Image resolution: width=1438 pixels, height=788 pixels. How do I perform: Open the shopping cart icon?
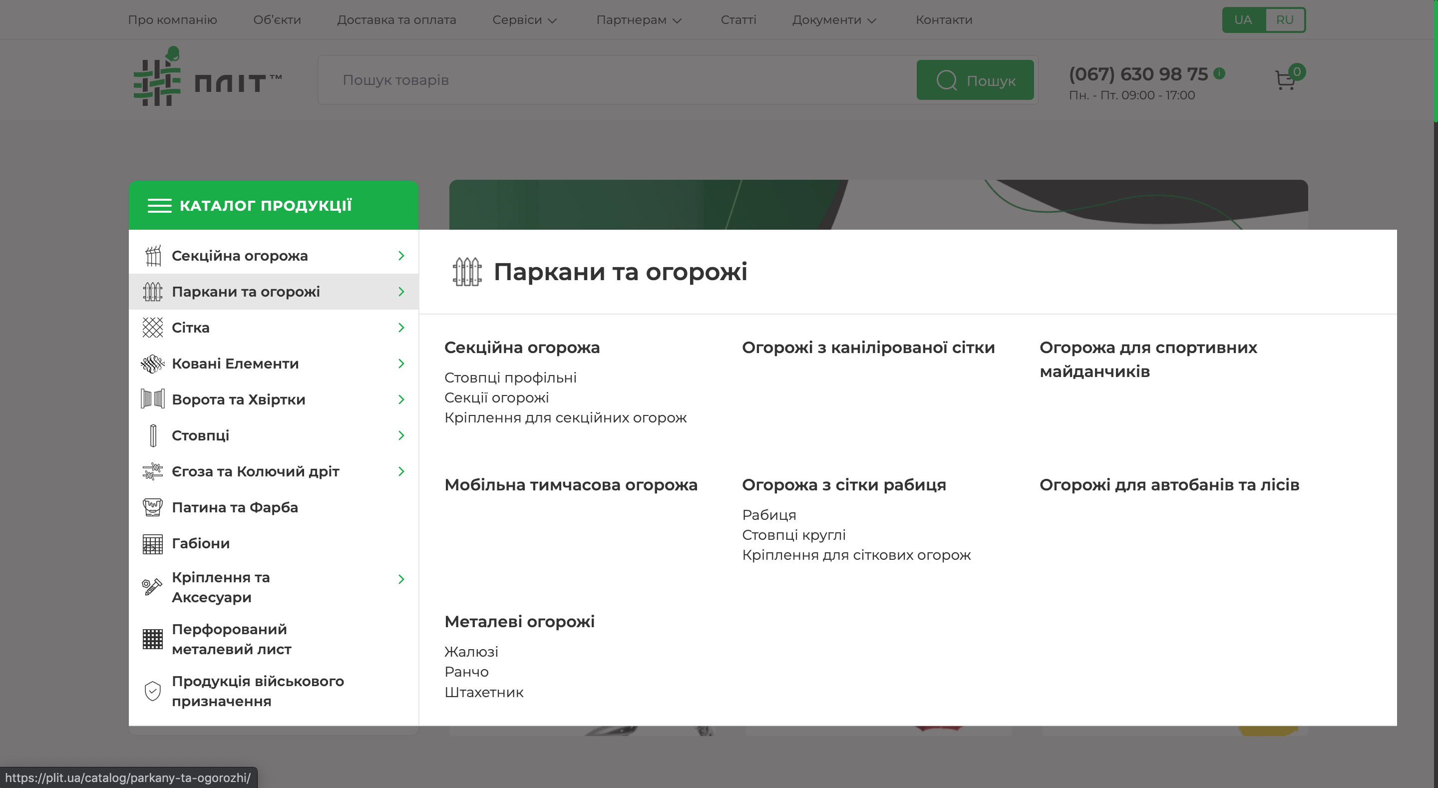click(1286, 80)
